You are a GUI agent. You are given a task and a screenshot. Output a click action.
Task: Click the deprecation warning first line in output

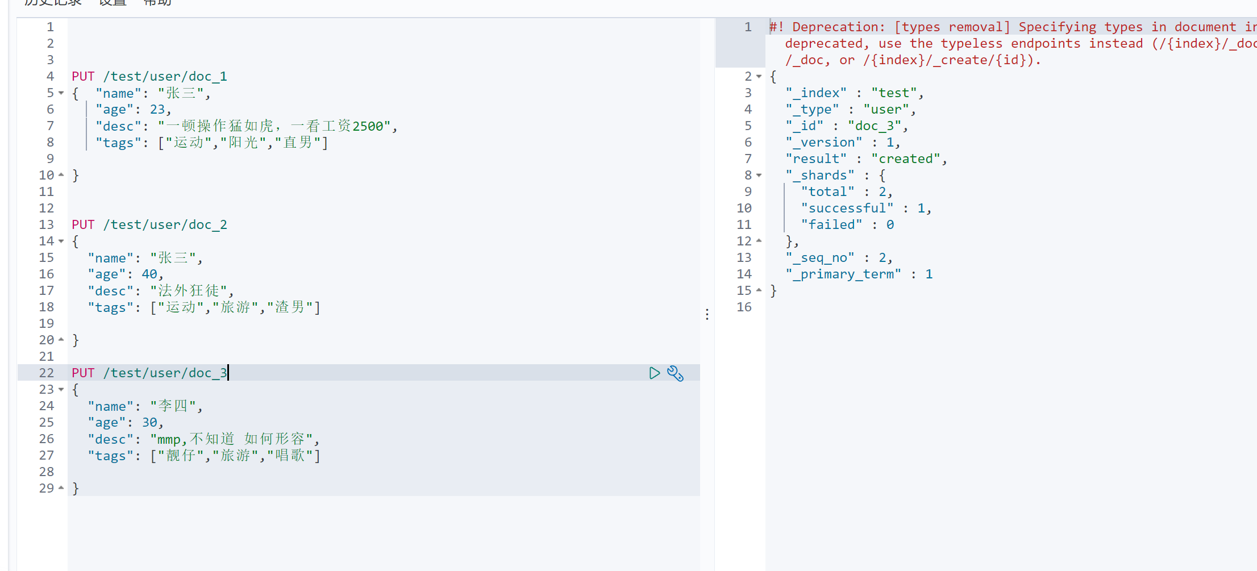(1013, 27)
